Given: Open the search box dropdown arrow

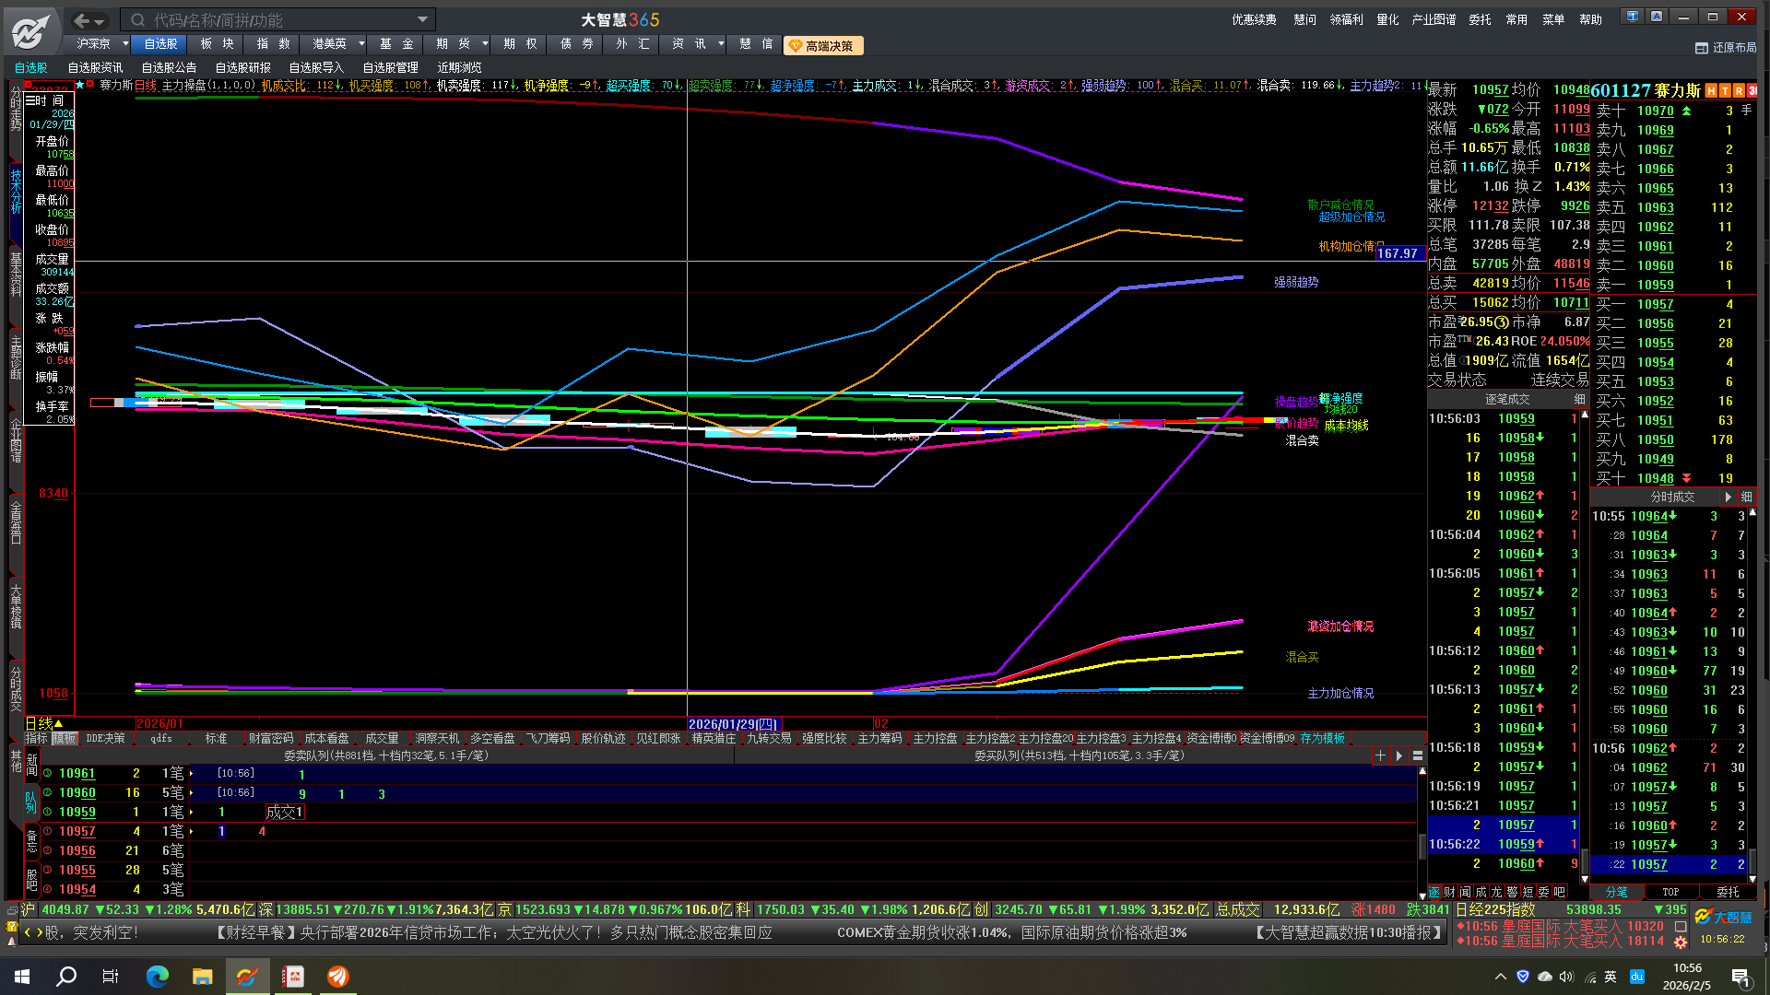Looking at the screenshot, I should tap(422, 19).
